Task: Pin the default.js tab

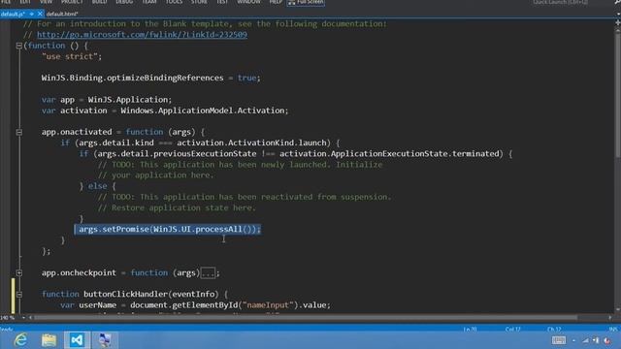Action: click(x=32, y=14)
